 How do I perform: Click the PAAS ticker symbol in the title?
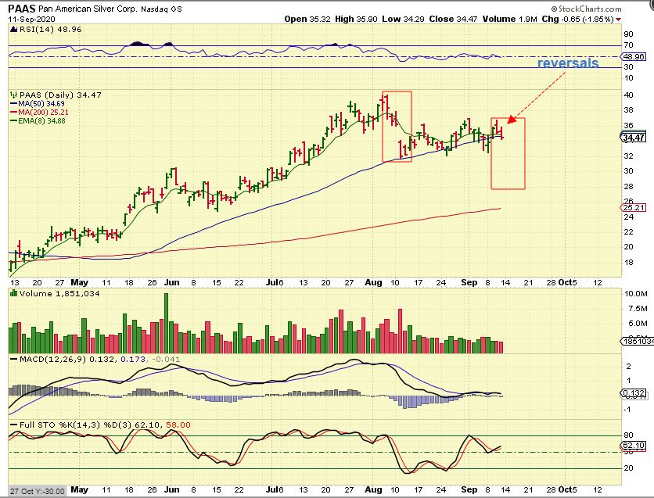click(x=22, y=9)
